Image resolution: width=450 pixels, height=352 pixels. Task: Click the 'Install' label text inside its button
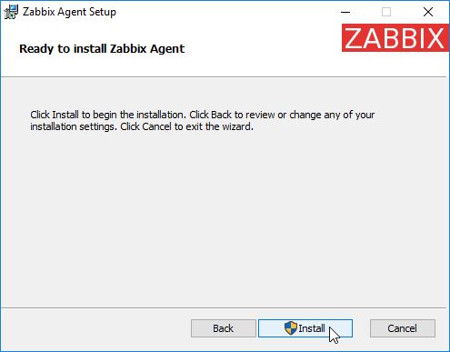point(312,328)
